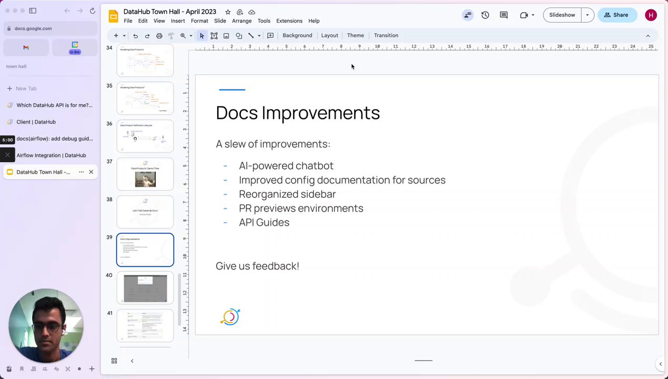Open DataHub Town Hall tab more options
668x379 pixels.
(81, 172)
